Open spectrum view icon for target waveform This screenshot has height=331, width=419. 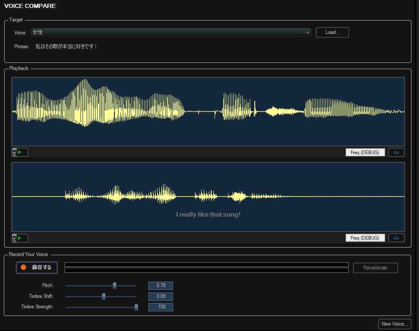(396, 152)
